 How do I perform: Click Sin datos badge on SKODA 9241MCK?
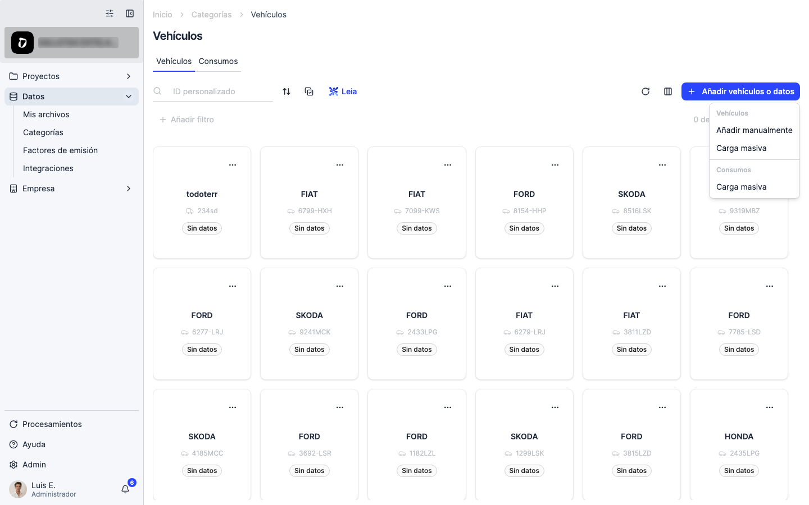[x=310, y=350]
